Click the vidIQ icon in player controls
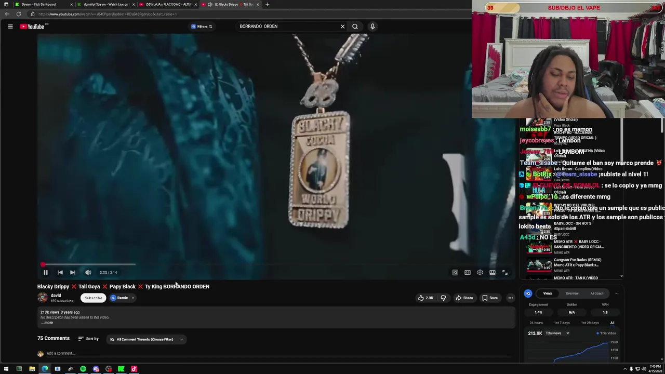 (x=455, y=272)
